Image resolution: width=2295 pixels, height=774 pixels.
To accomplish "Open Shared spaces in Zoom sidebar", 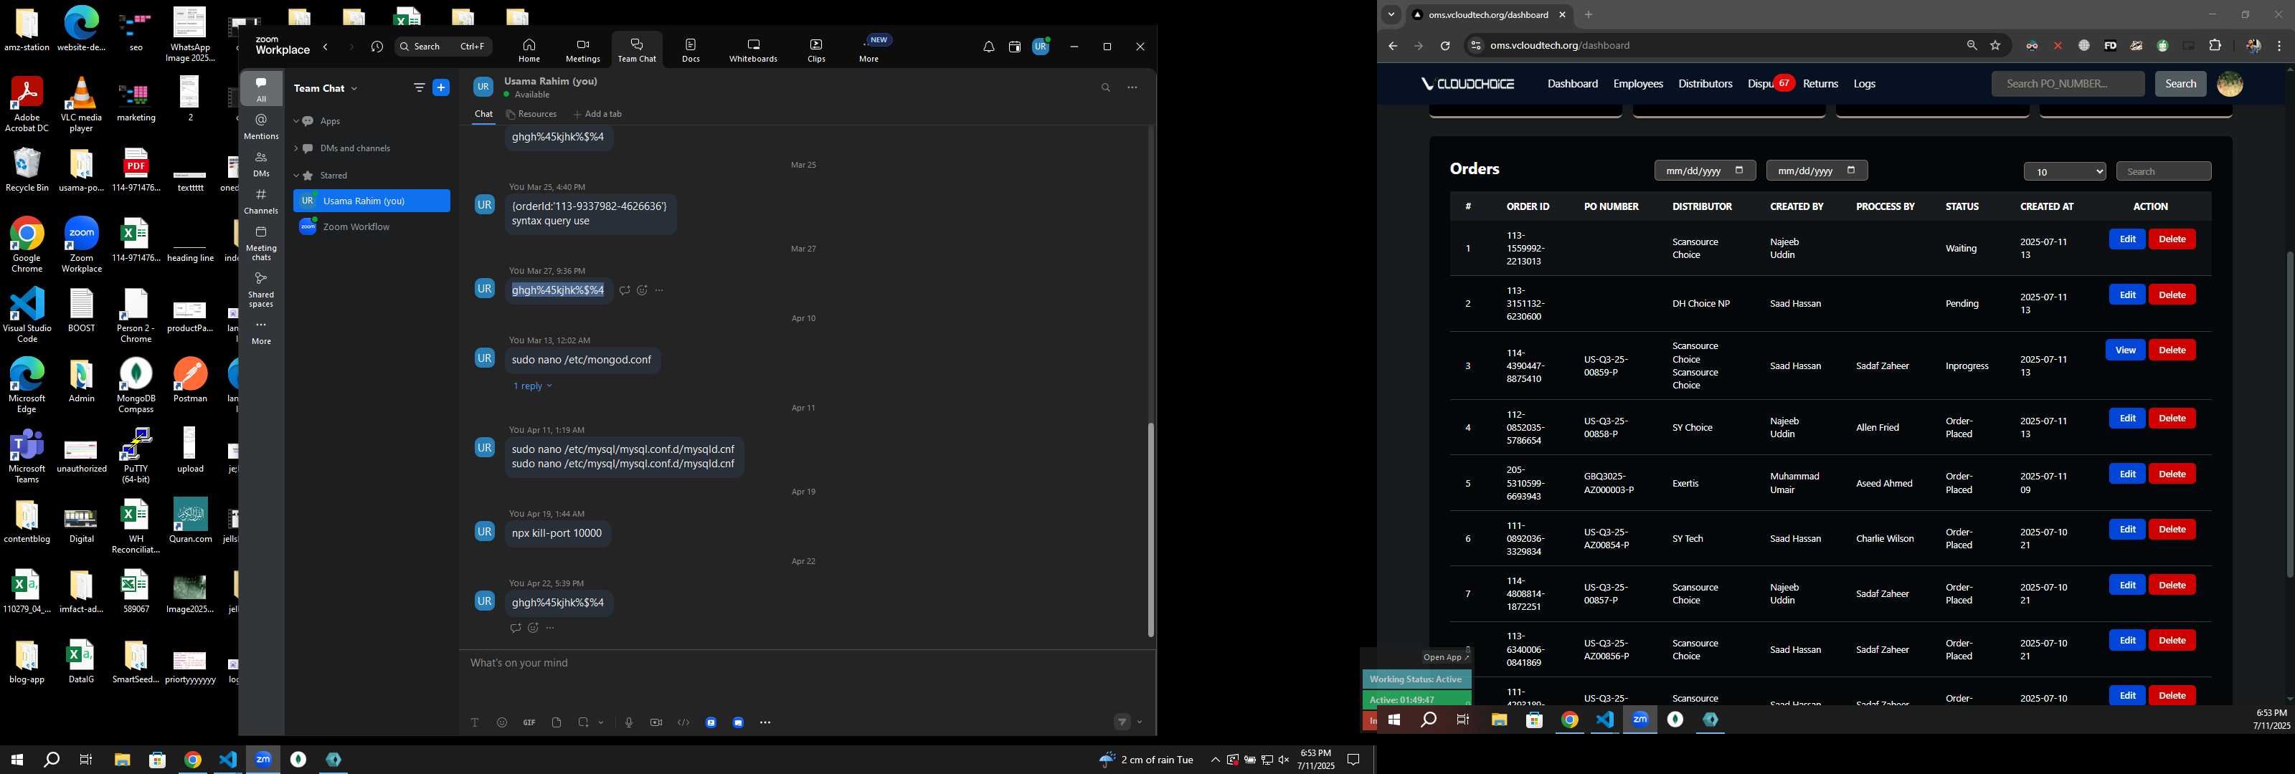I will coord(261,290).
